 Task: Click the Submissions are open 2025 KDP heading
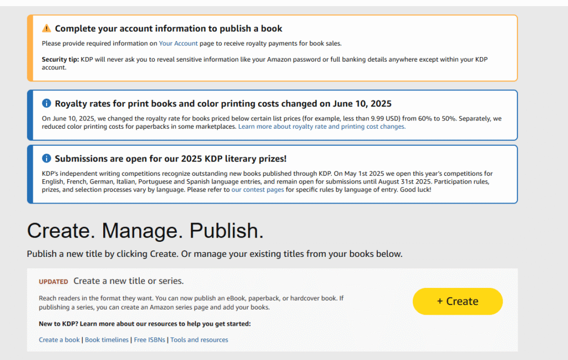[x=171, y=159]
